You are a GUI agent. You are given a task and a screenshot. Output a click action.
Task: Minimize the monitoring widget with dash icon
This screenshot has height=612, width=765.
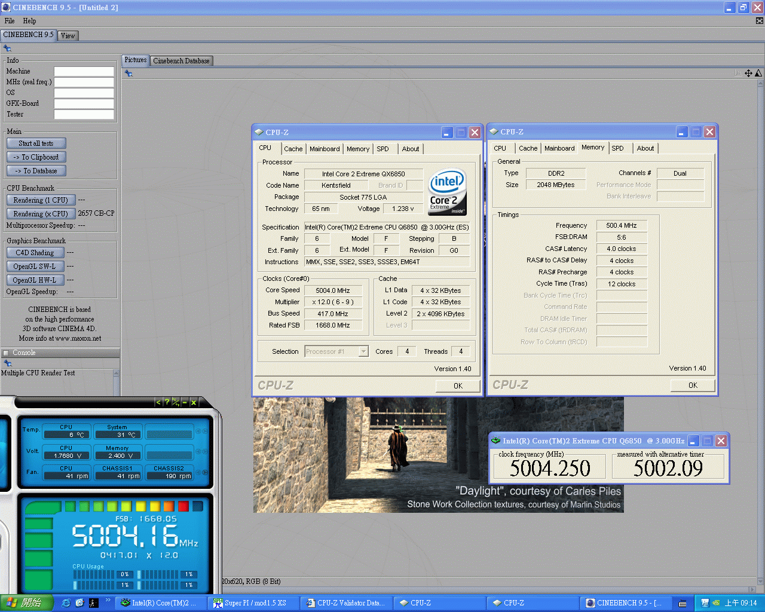pos(185,403)
